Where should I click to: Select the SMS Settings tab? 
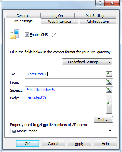23,21
